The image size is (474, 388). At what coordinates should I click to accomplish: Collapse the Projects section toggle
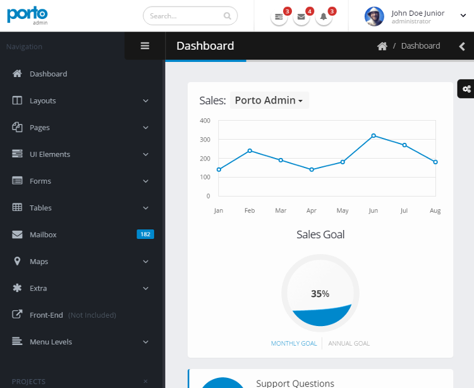pos(145,381)
